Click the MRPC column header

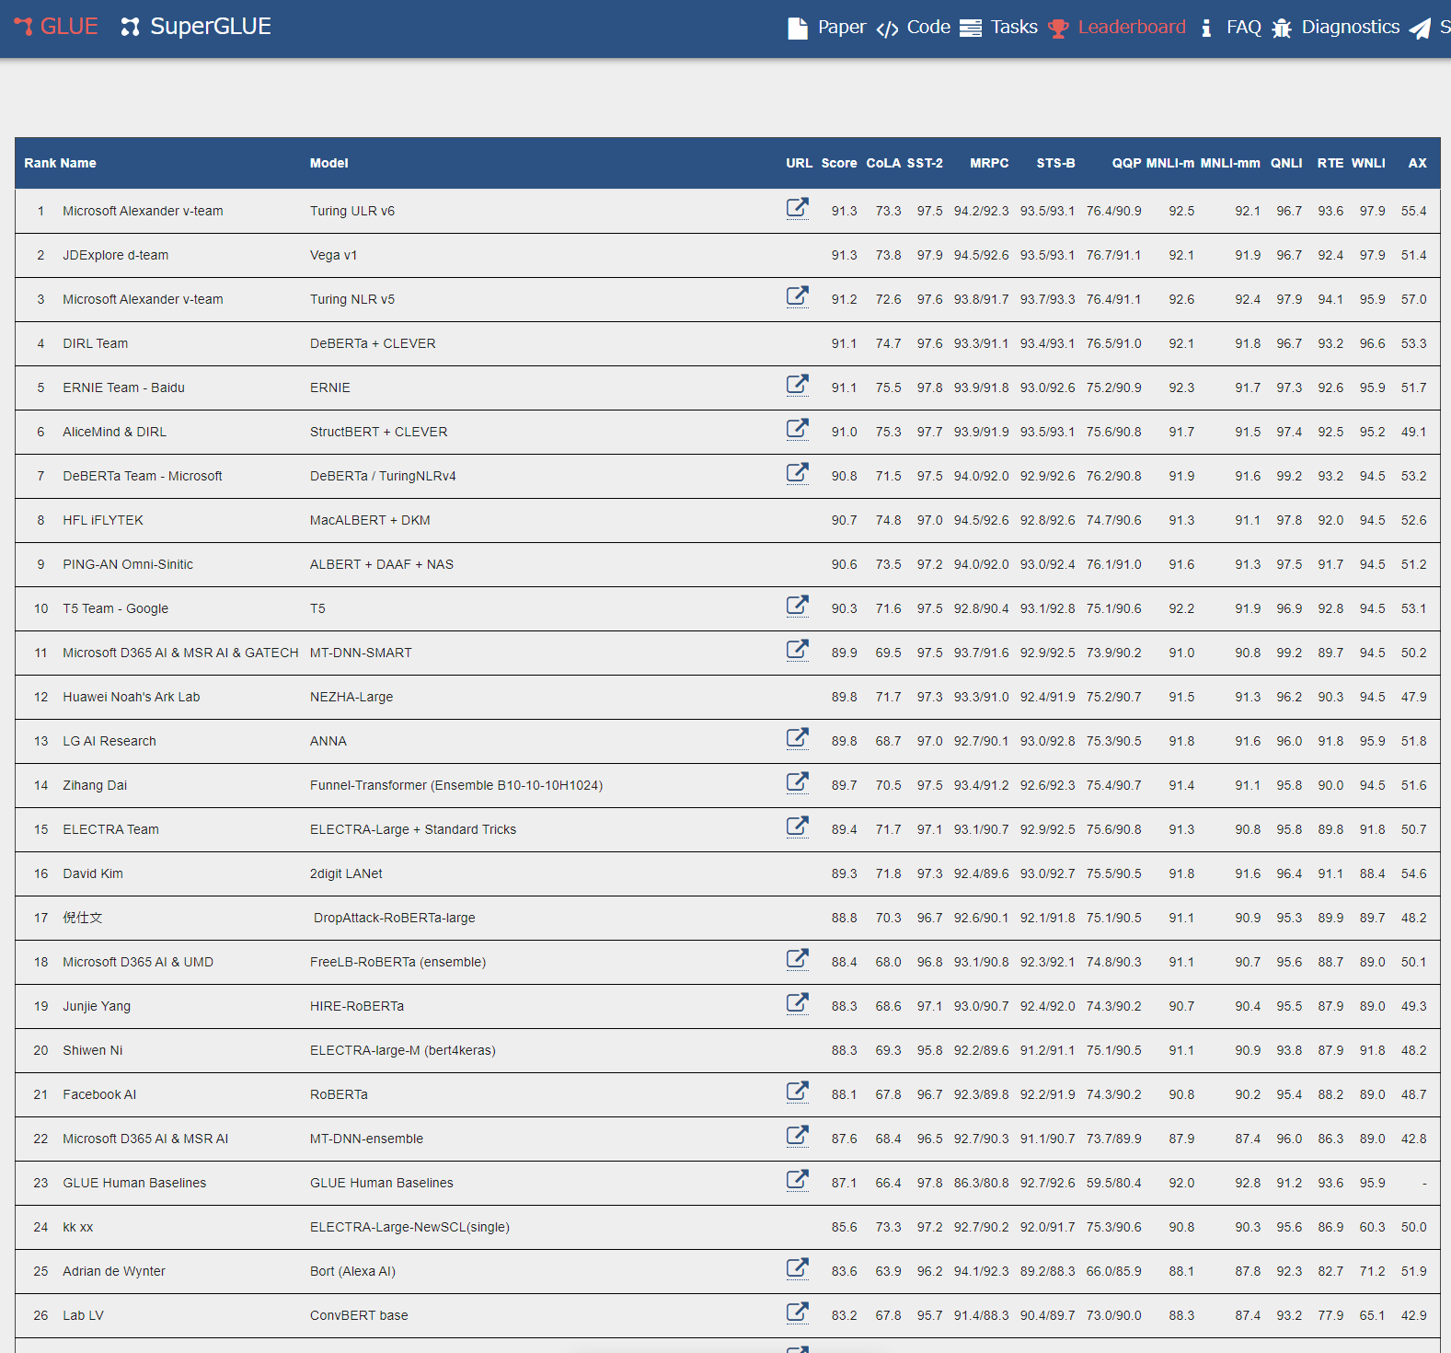click(989, 163)
